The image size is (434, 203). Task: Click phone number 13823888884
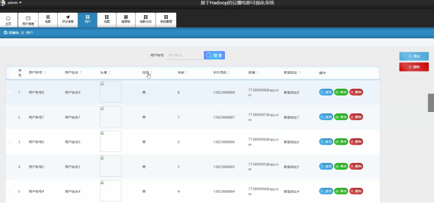tap(224, 192)
